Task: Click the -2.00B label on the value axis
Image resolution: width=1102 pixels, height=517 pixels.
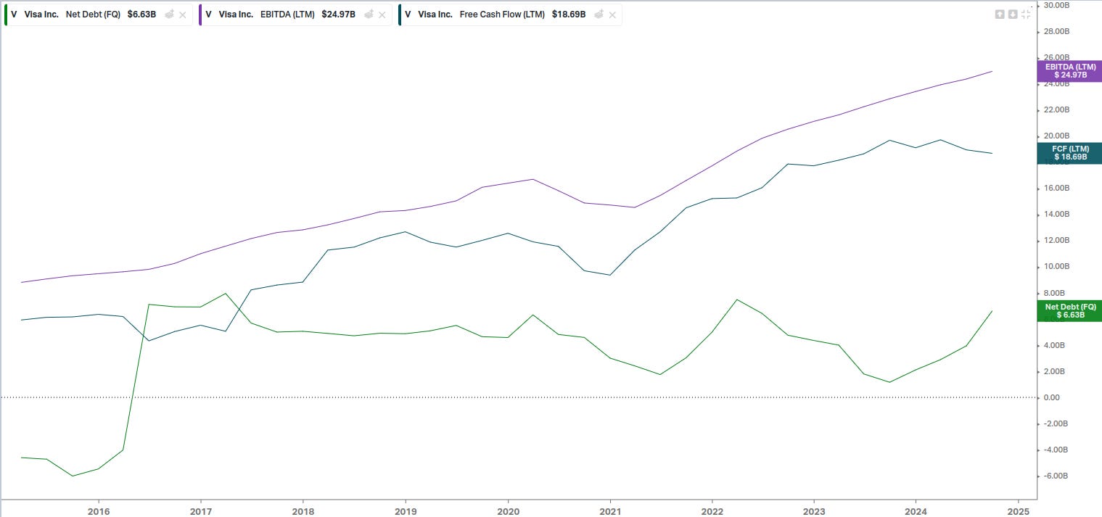Action: click(1057, 423)
